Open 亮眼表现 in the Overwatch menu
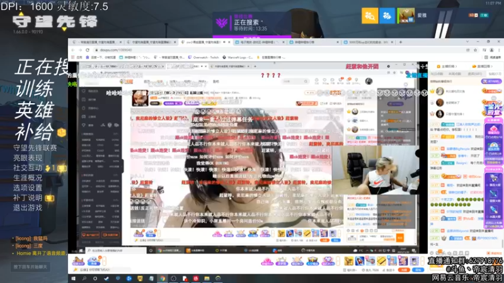The height and width of the screenshot is (283, 504). [x=28, y=158]
